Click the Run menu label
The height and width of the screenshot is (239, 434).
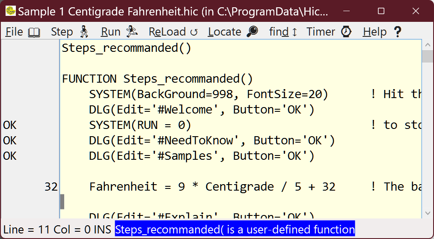pos(110,32)
